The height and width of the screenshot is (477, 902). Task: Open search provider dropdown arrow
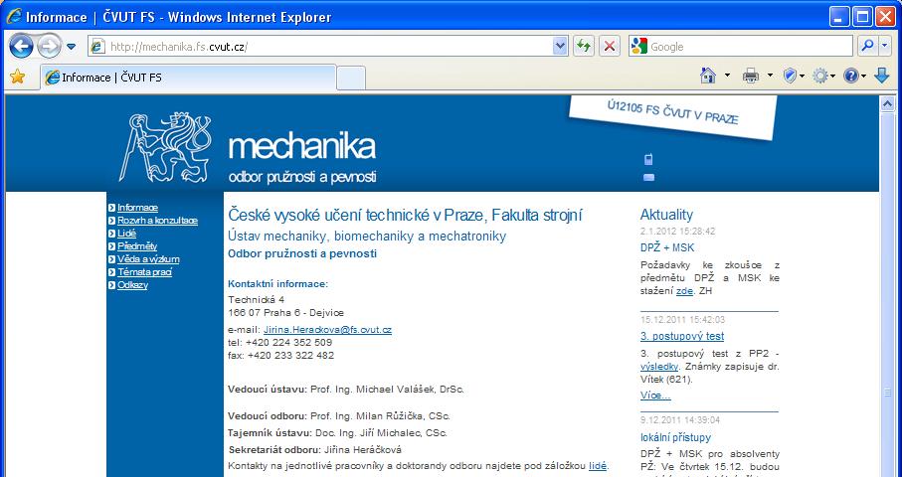coord(885,47)
